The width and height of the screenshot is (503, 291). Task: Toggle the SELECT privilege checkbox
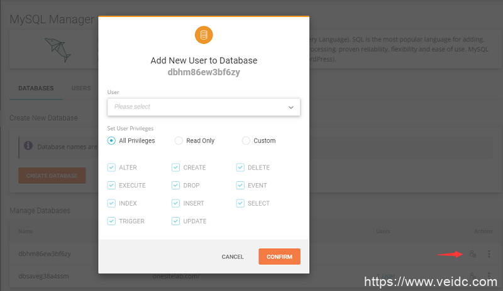pyautogui.click(x=240, y=203)
